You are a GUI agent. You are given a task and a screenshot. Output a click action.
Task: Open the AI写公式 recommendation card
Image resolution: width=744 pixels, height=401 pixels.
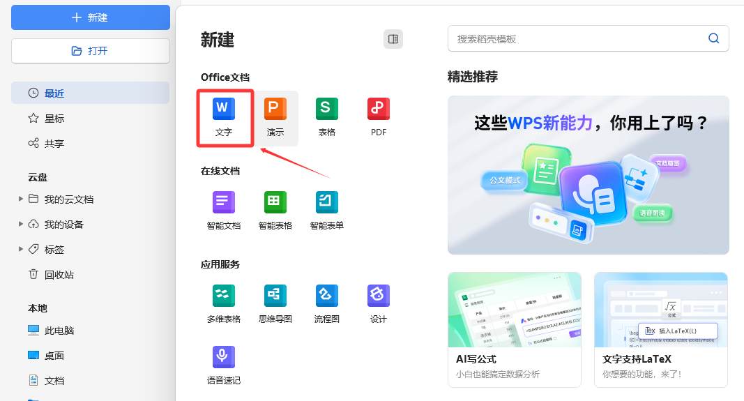pos(515,330)
